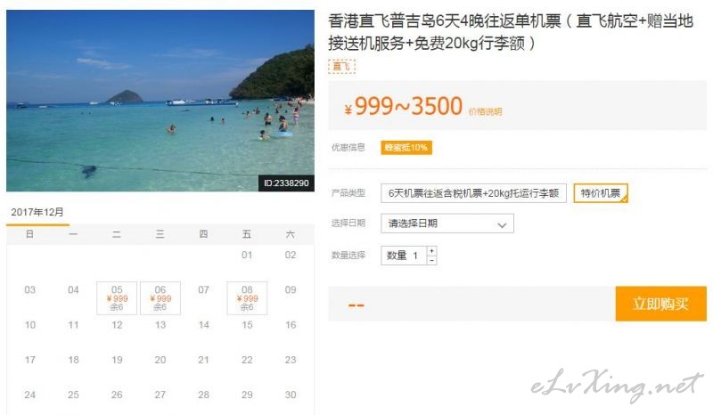Click the product title 香港直飞普吉岛

point(510,32)
